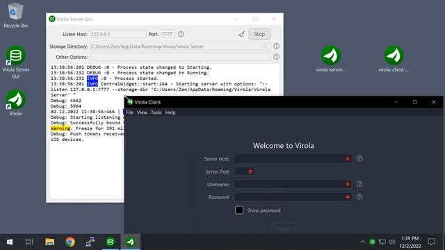Viewport: 445px width, 250px height.
Task: Click help icon beside Storage Directory
Action: point(276,46)
